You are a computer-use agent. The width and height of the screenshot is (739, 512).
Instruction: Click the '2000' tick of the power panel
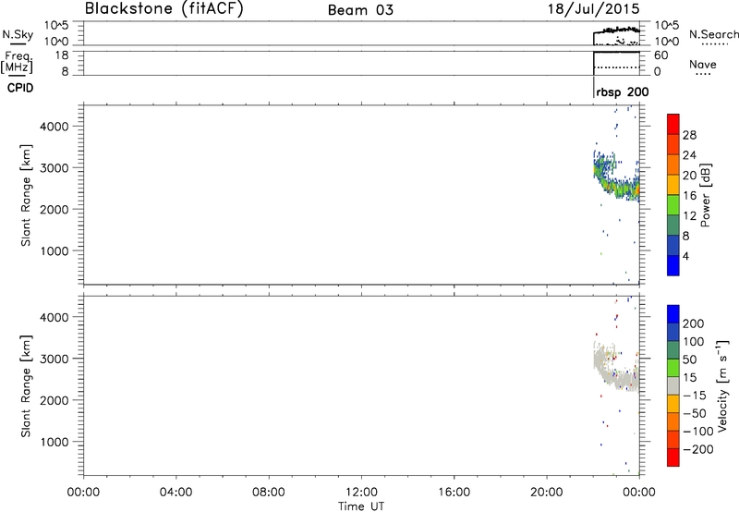55,209
